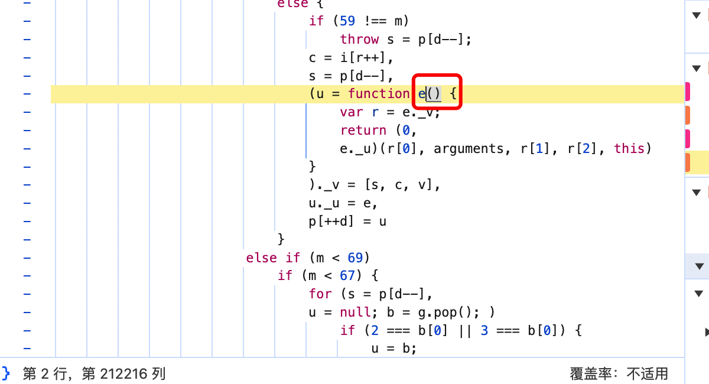This screenshot has width=709, height=384.
Task: Click the number 69 in 'else if (m < 69)'
Action: click(355, 258)
